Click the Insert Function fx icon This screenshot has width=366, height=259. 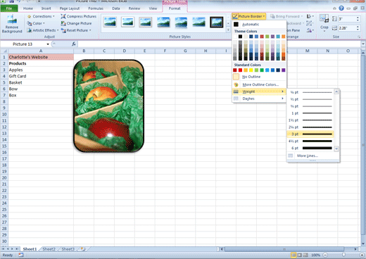(x=74, y=44)
